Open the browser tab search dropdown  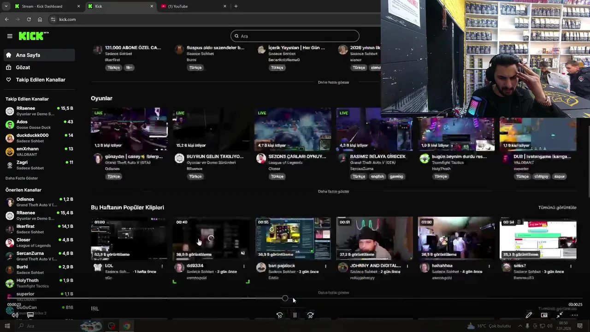6,6
